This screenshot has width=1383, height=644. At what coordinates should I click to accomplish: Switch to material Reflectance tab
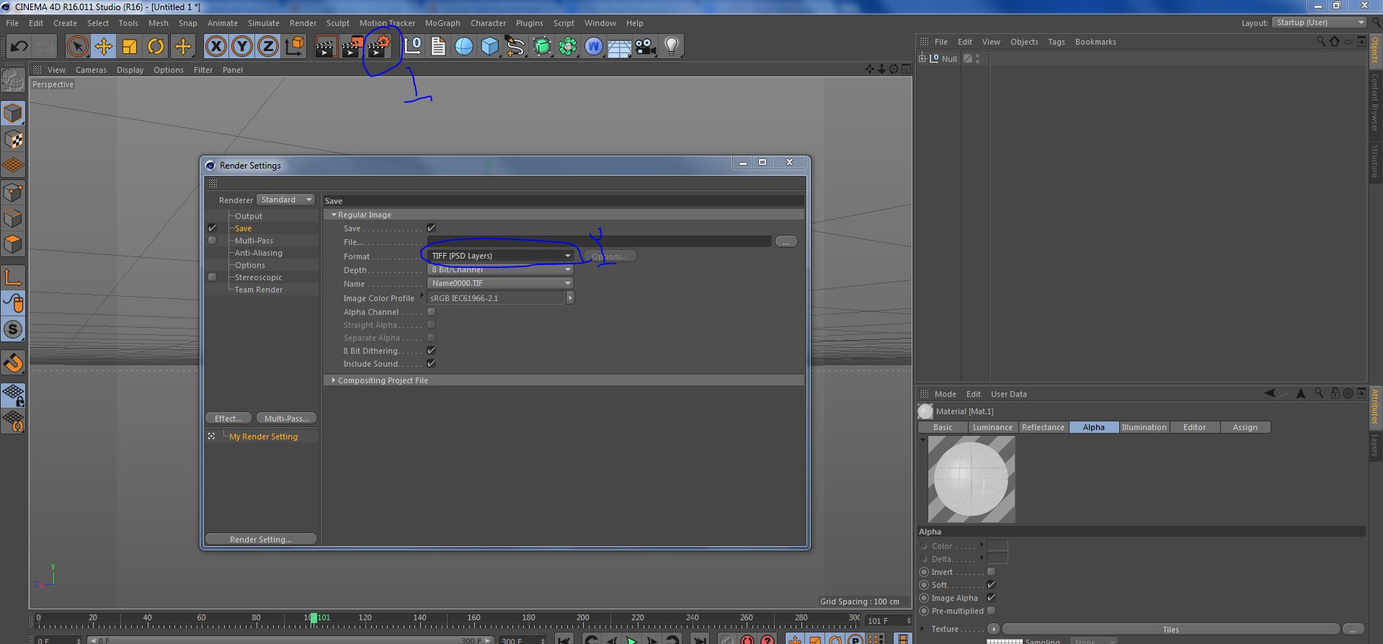pos(1043,427)
